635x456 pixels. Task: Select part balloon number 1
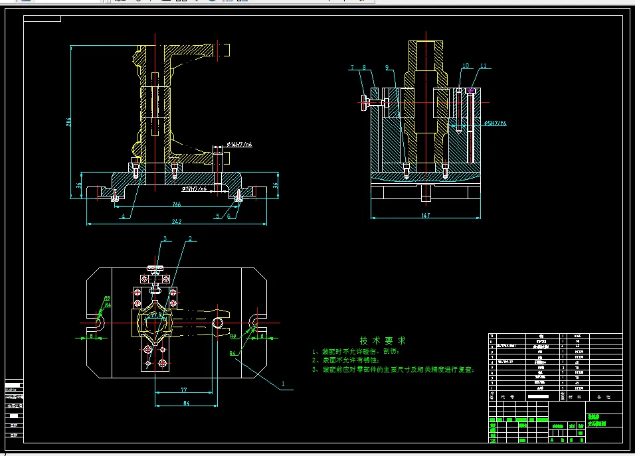pos(283,383)
